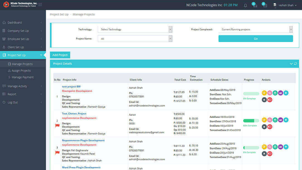Open the Word Press Plugin Development link

pyautogui.click(x=81, y=167)
